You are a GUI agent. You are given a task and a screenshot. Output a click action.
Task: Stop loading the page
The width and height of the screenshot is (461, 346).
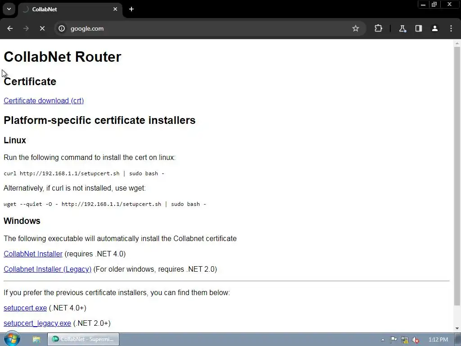(42, 28)
